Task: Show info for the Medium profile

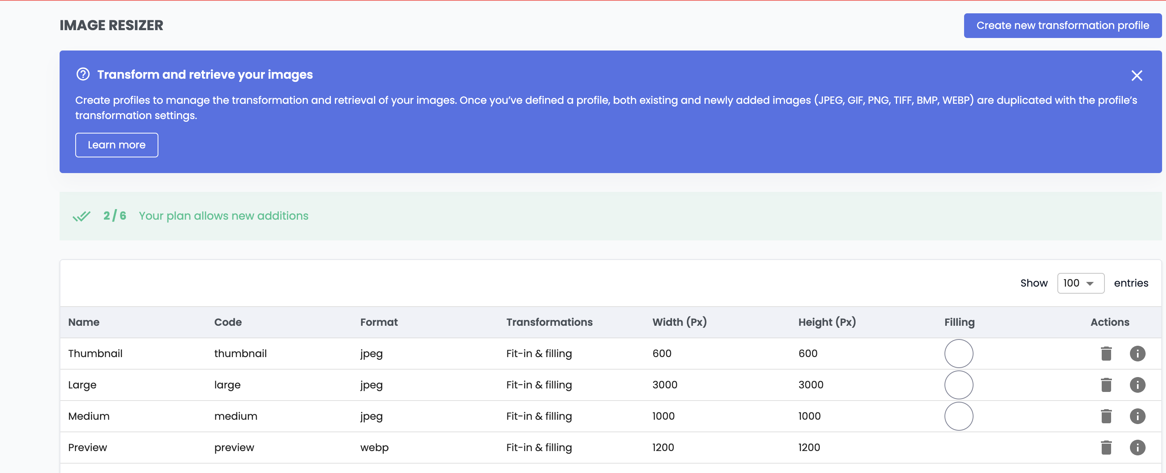Action: (1137, 415)
